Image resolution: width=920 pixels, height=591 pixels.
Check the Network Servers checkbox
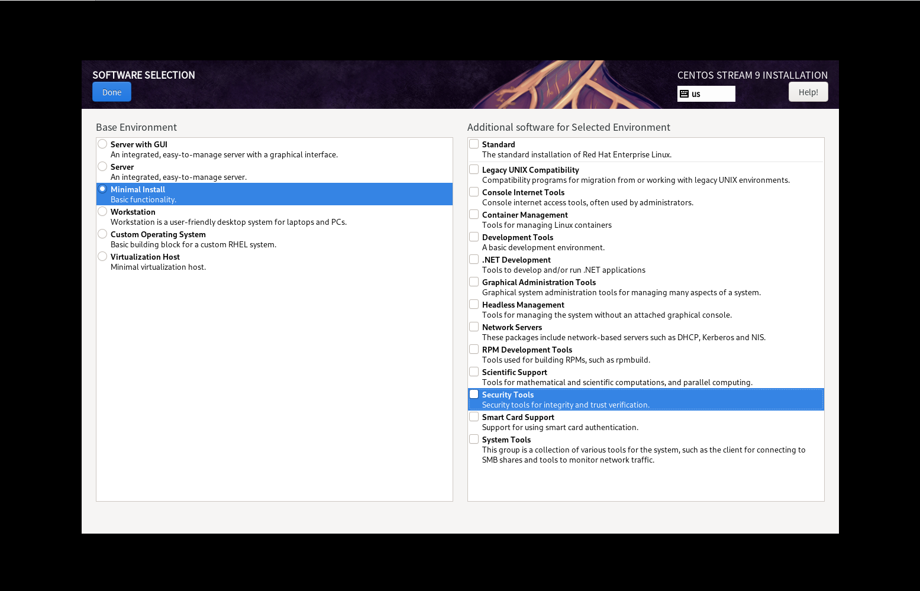tap(474, 327)
